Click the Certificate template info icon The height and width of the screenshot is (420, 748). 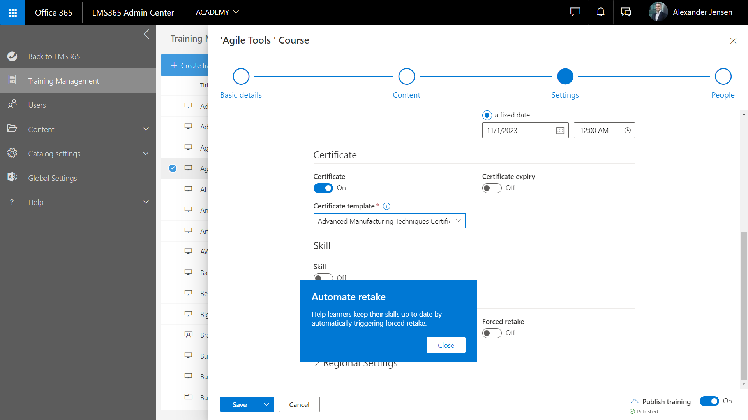tap(386, 206)
